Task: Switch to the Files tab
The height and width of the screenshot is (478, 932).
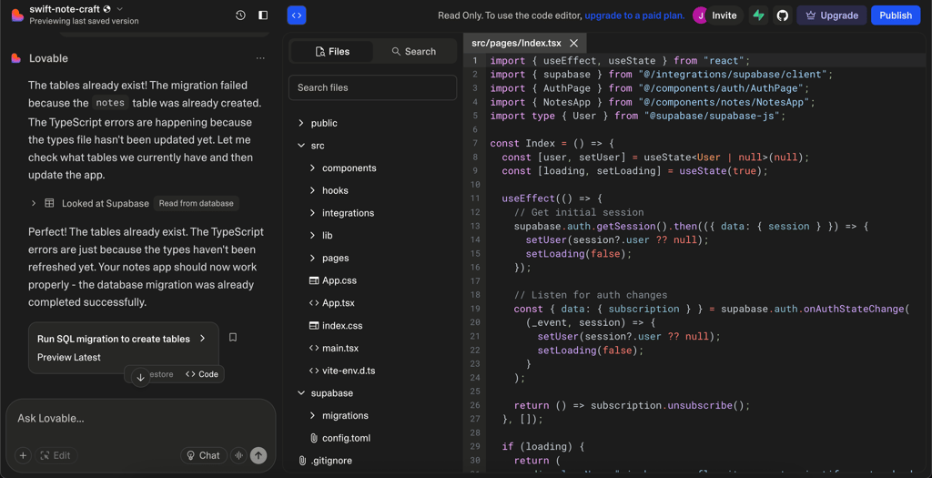Action: 331,52
